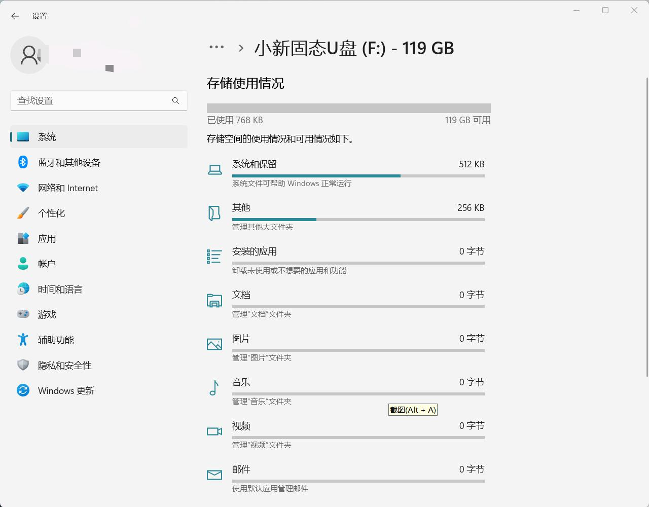This screenshot has width=649, height=507.
Task: Go to 网络和 Internet settings
Action: [99, 188]
